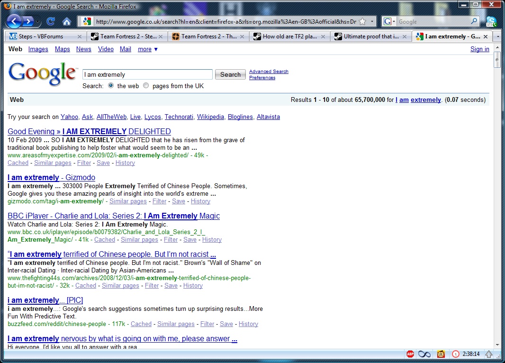This screenshot has width=505, height=363.
Task: Click the scrollbar down arrow
Action: point(497,345)
